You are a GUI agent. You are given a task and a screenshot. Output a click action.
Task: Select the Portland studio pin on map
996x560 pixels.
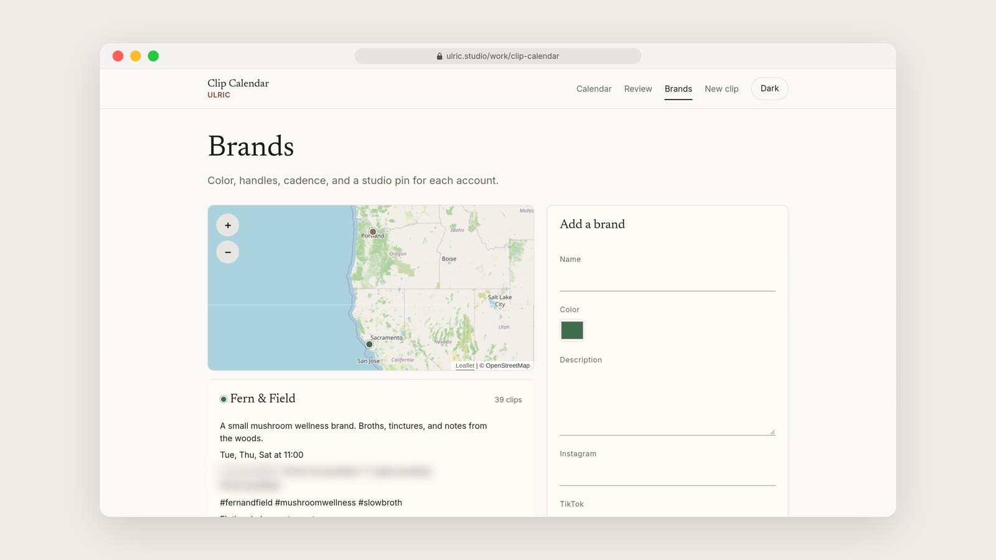click(x=373, y=231)
